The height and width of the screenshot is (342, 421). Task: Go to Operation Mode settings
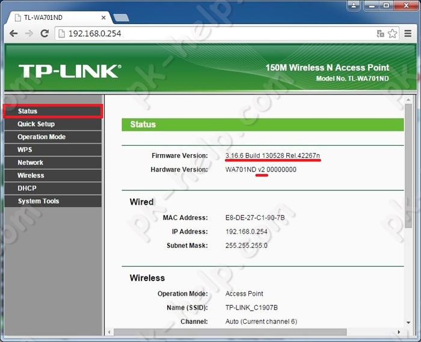(x=53, y=137)
